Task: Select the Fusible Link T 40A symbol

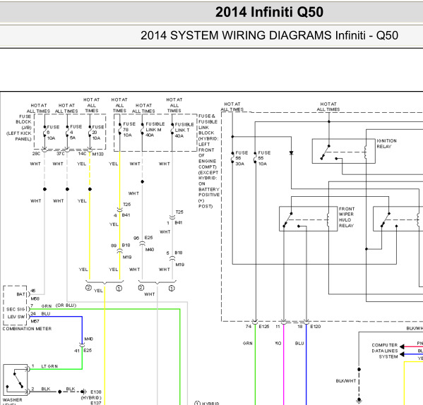Action: pos(172,130)
